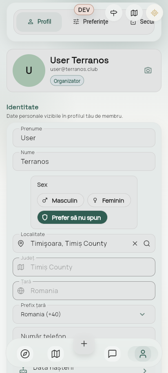168x373 pixels.
Task: Select Masculin sex option
Action: click(60, 200)
